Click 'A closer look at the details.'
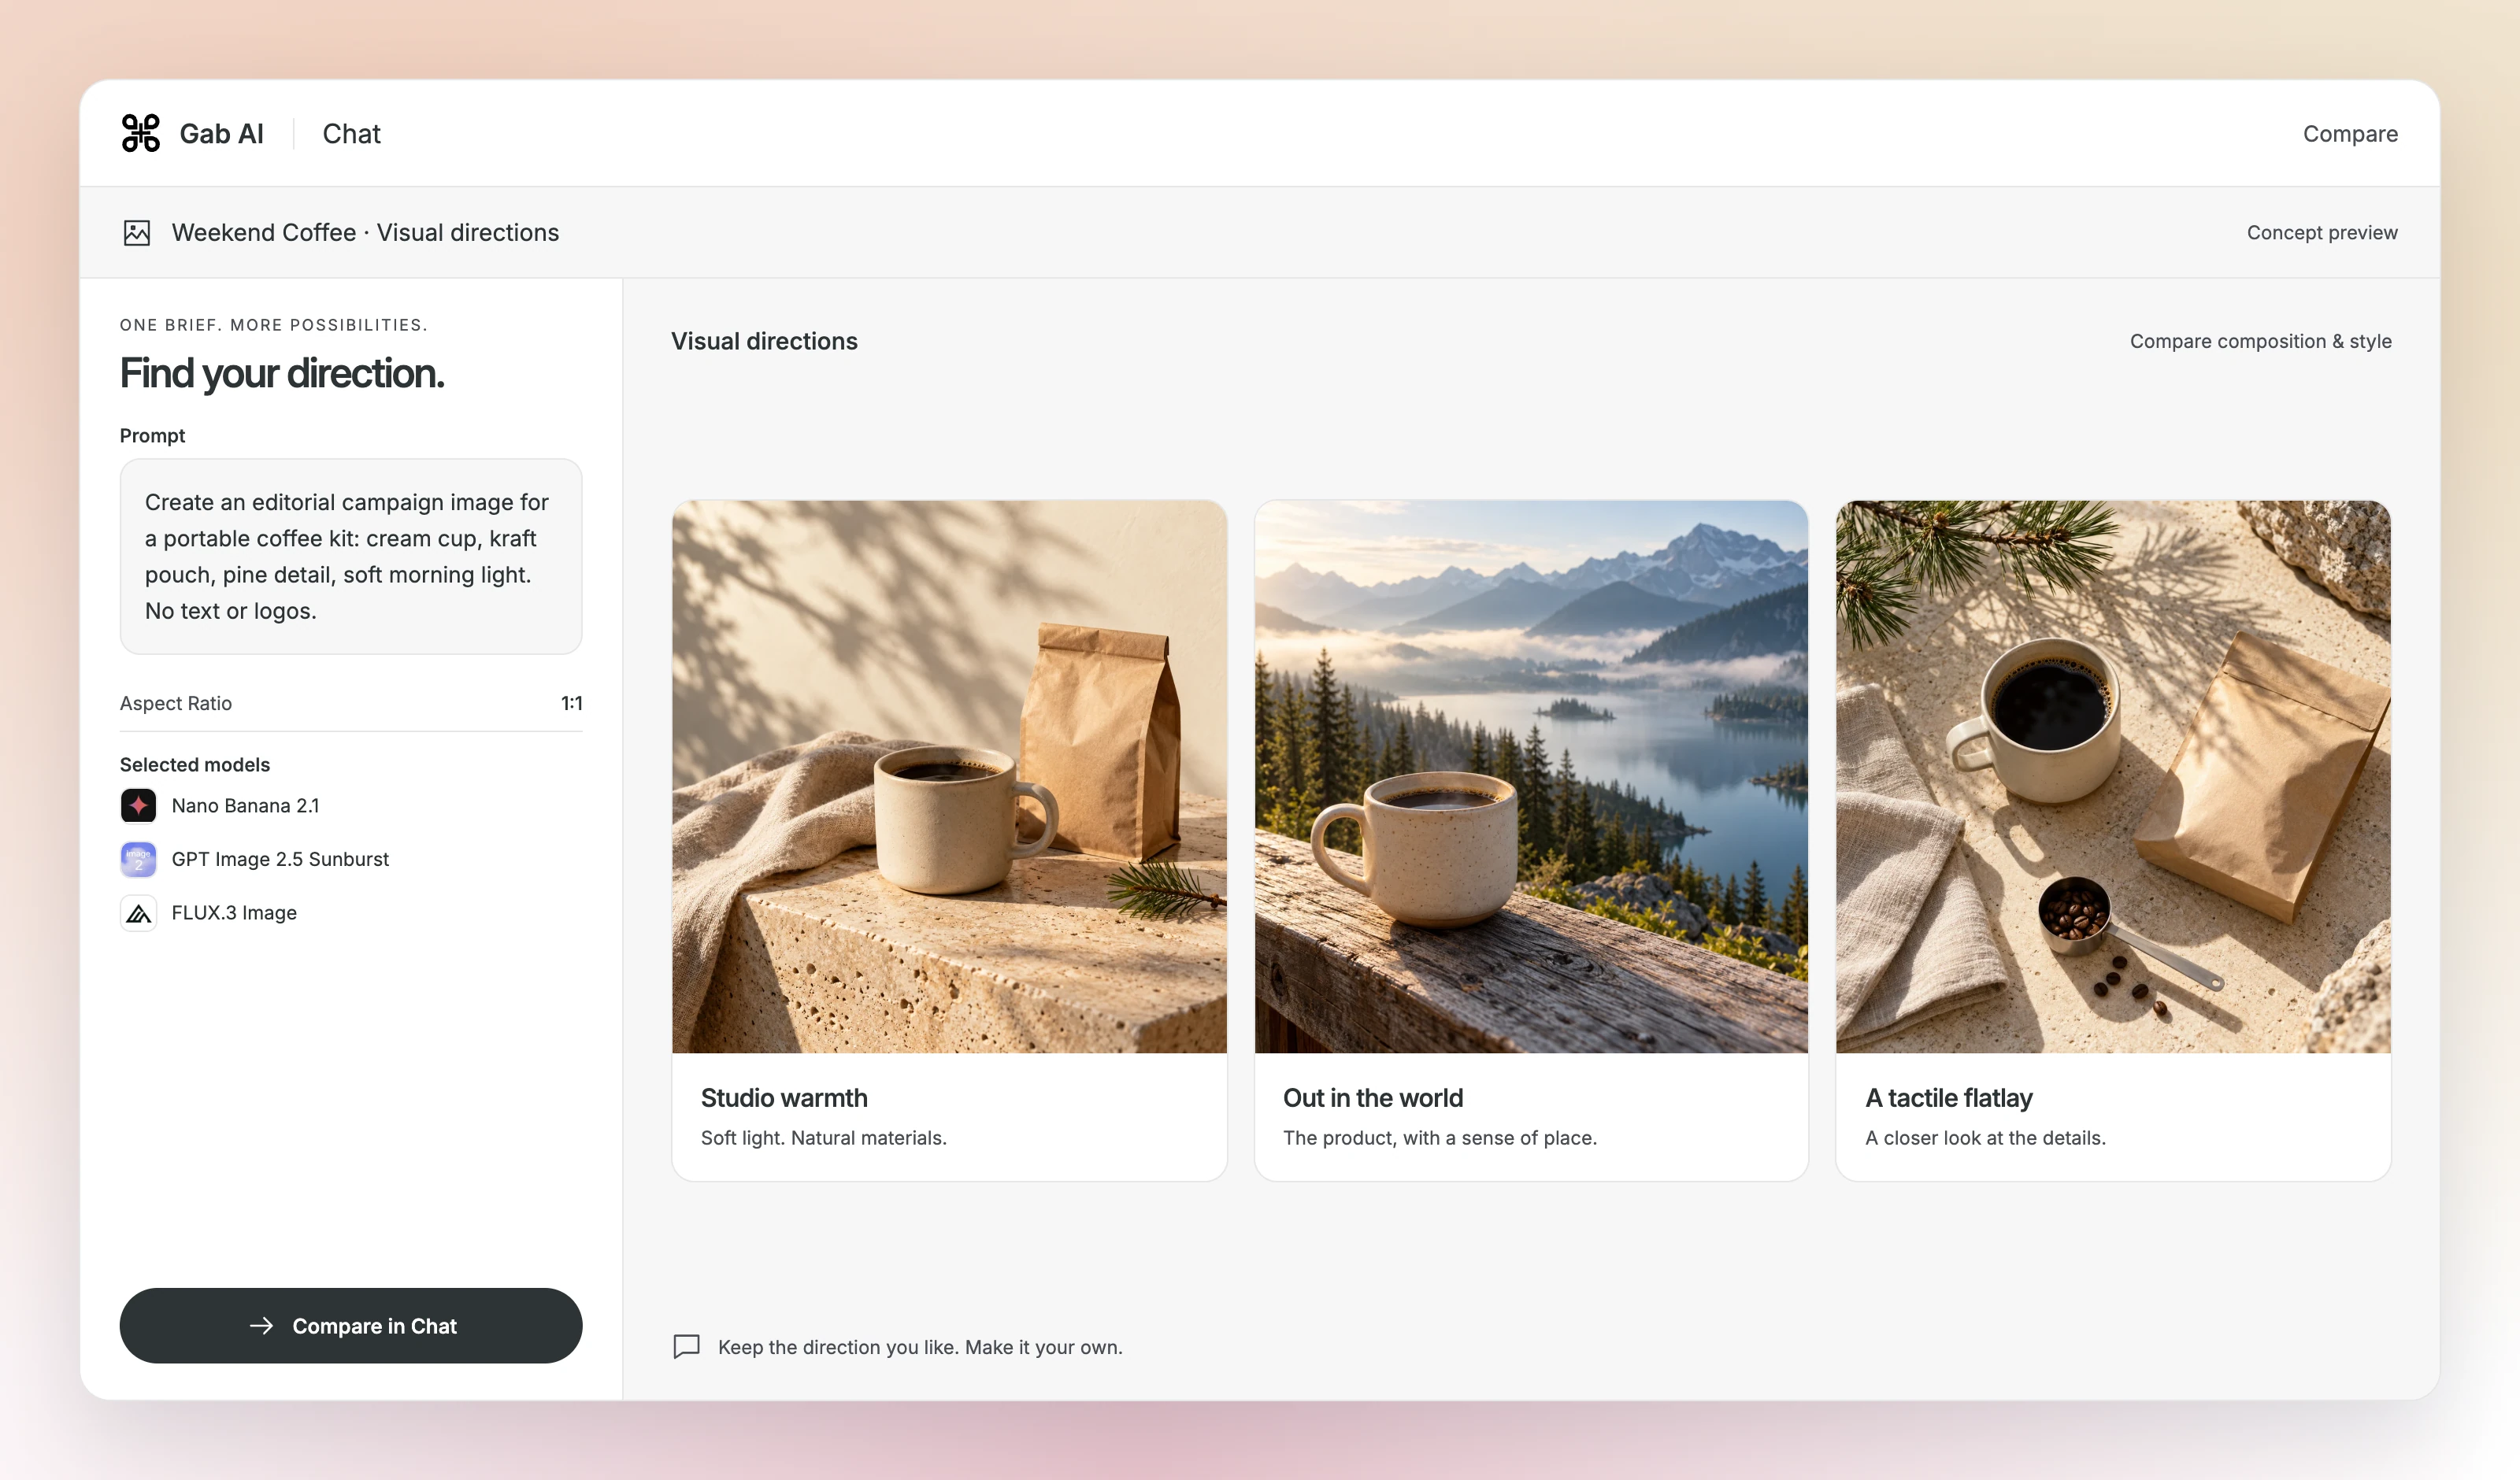The image size is (2520, 1480). tap(1985, 1137)
